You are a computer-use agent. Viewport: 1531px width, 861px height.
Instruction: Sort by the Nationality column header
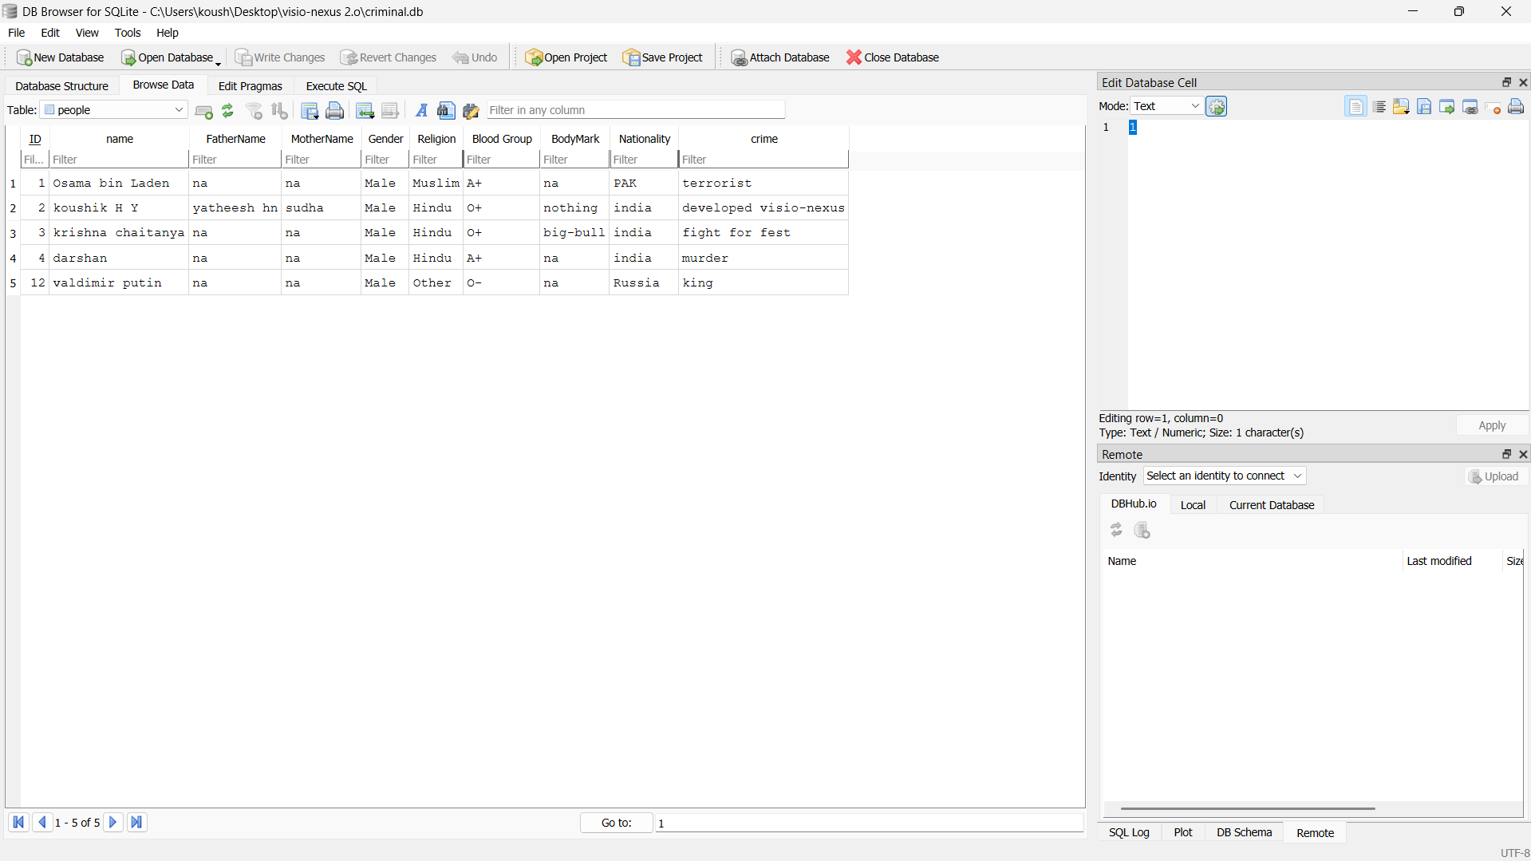[644, 139]
